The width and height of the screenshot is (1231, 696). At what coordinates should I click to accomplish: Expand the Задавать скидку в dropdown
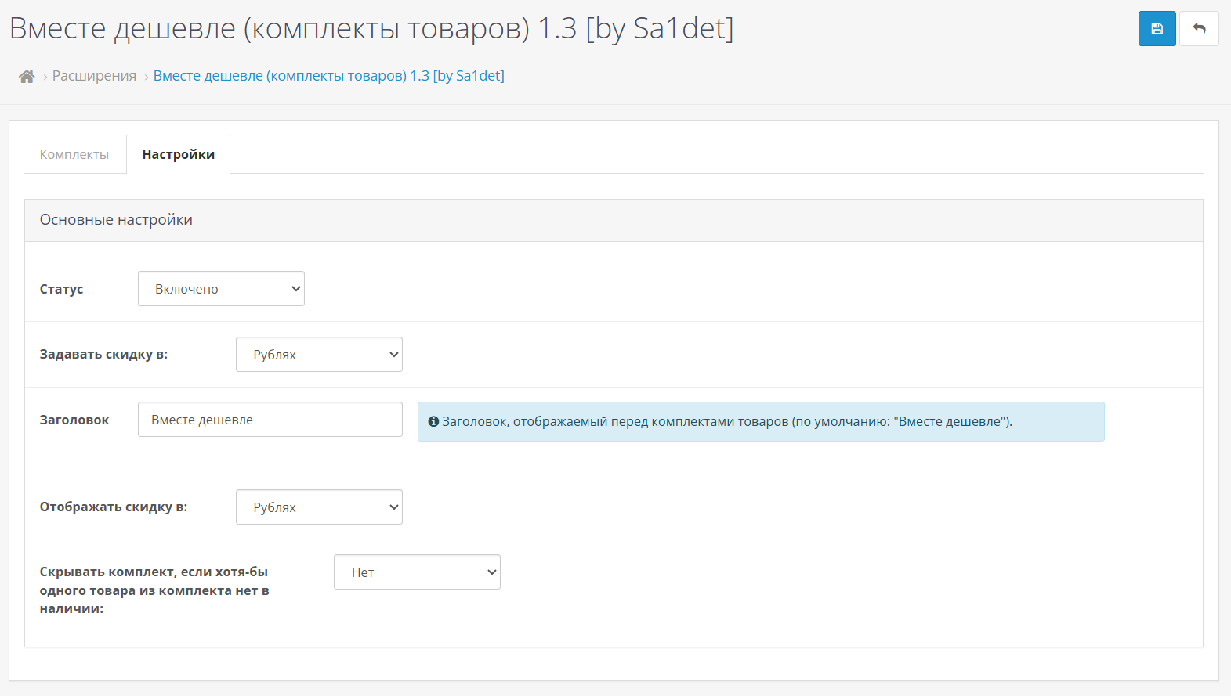click(319, 355)
